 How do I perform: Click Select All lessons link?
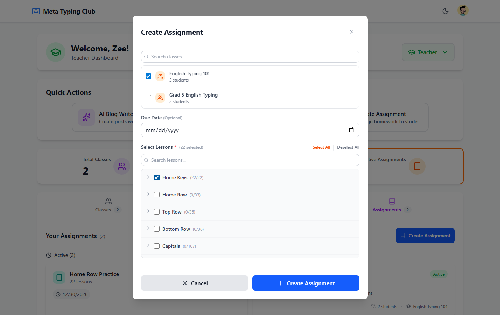321,147
